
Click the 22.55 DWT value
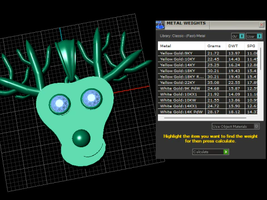point(234,83)
